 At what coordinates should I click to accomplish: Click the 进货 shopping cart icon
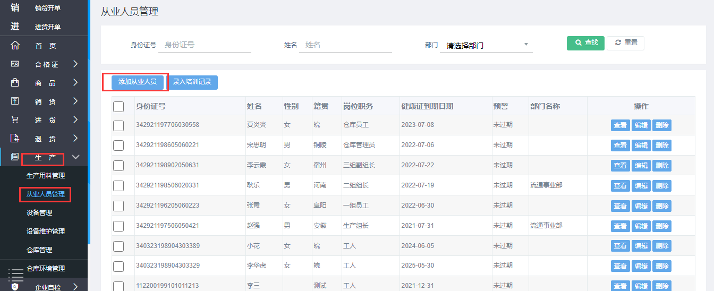point(15,119)
